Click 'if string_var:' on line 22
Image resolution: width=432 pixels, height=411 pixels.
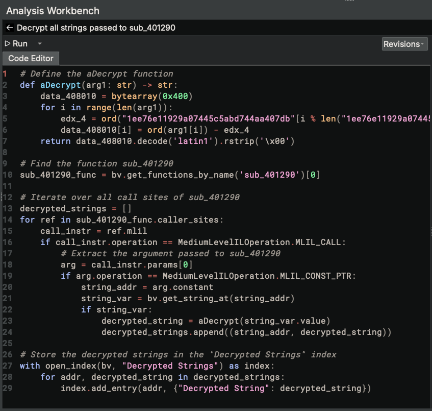point(116,309)
